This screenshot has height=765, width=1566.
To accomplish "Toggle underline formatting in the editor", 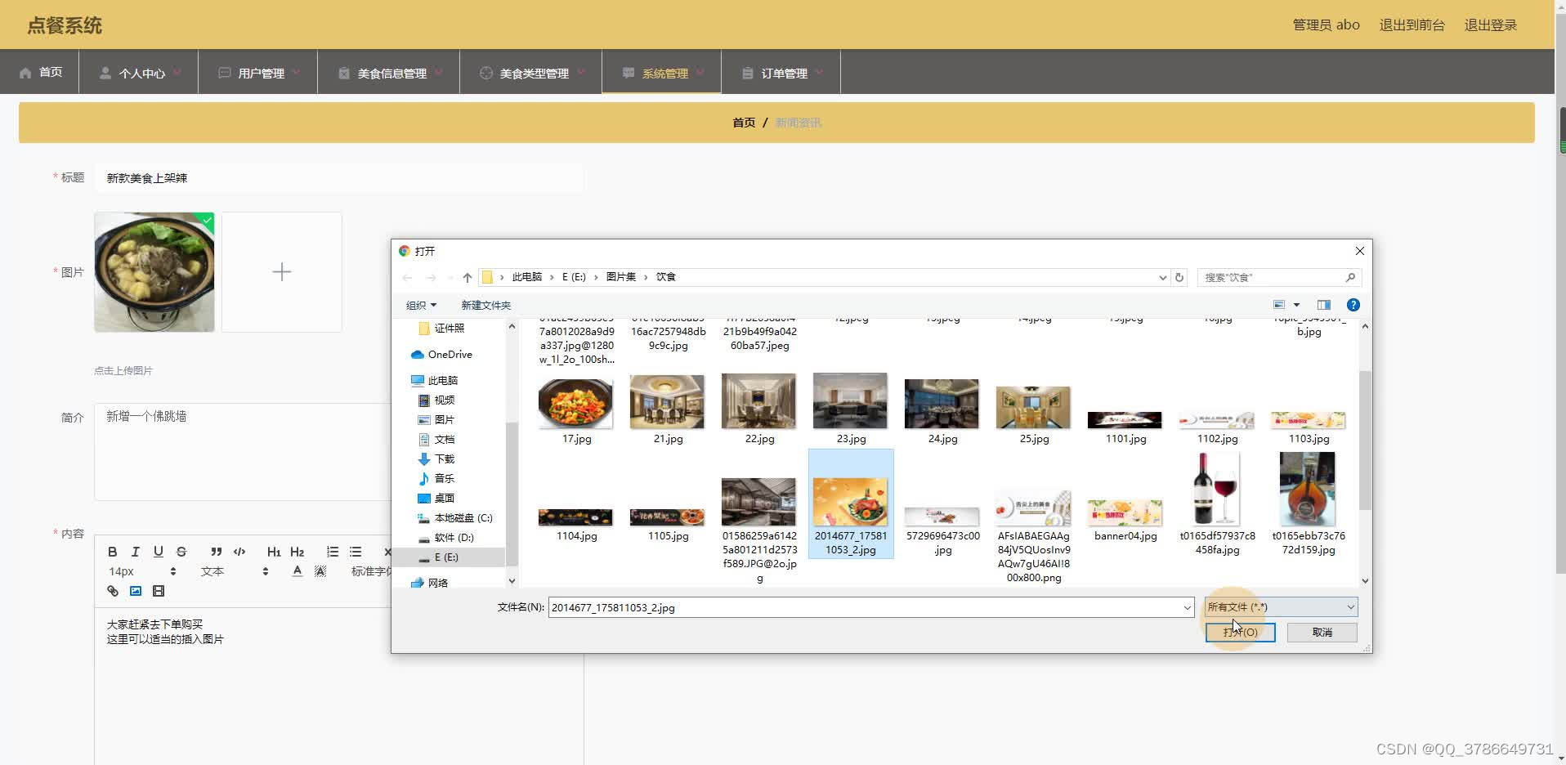I will pyautogui.click(x=159, y=552).
